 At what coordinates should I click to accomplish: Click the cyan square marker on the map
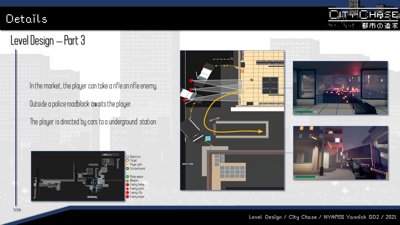(208, 138)
